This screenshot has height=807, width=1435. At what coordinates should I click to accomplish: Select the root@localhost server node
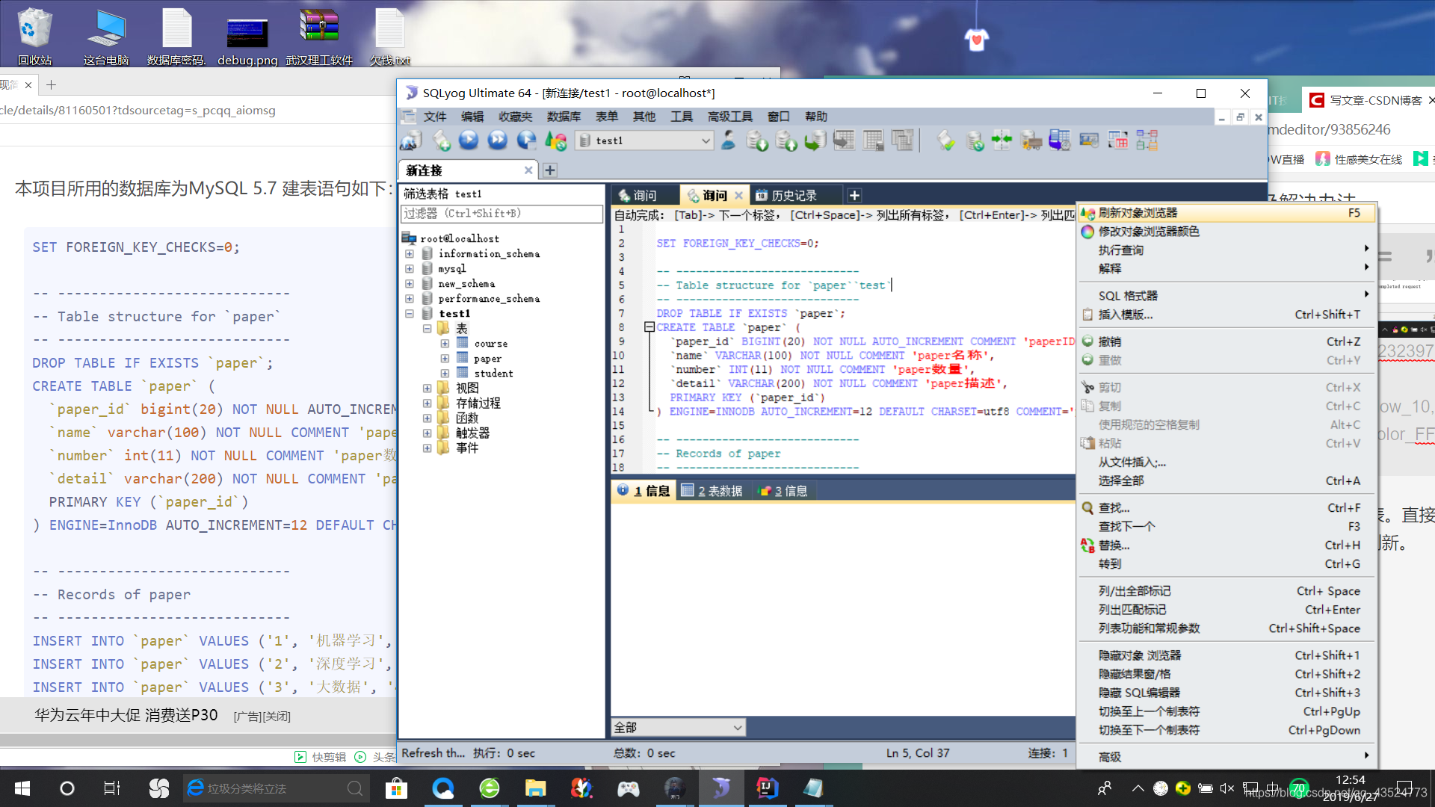tap(460, 239)
